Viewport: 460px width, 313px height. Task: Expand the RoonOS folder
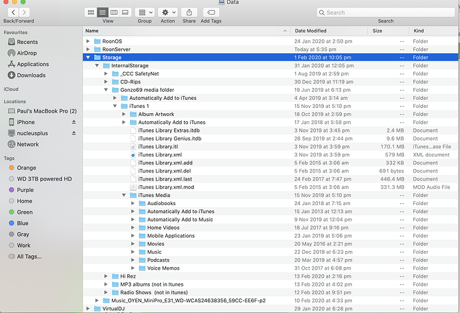pyautogui.click(x=88, y=41)
